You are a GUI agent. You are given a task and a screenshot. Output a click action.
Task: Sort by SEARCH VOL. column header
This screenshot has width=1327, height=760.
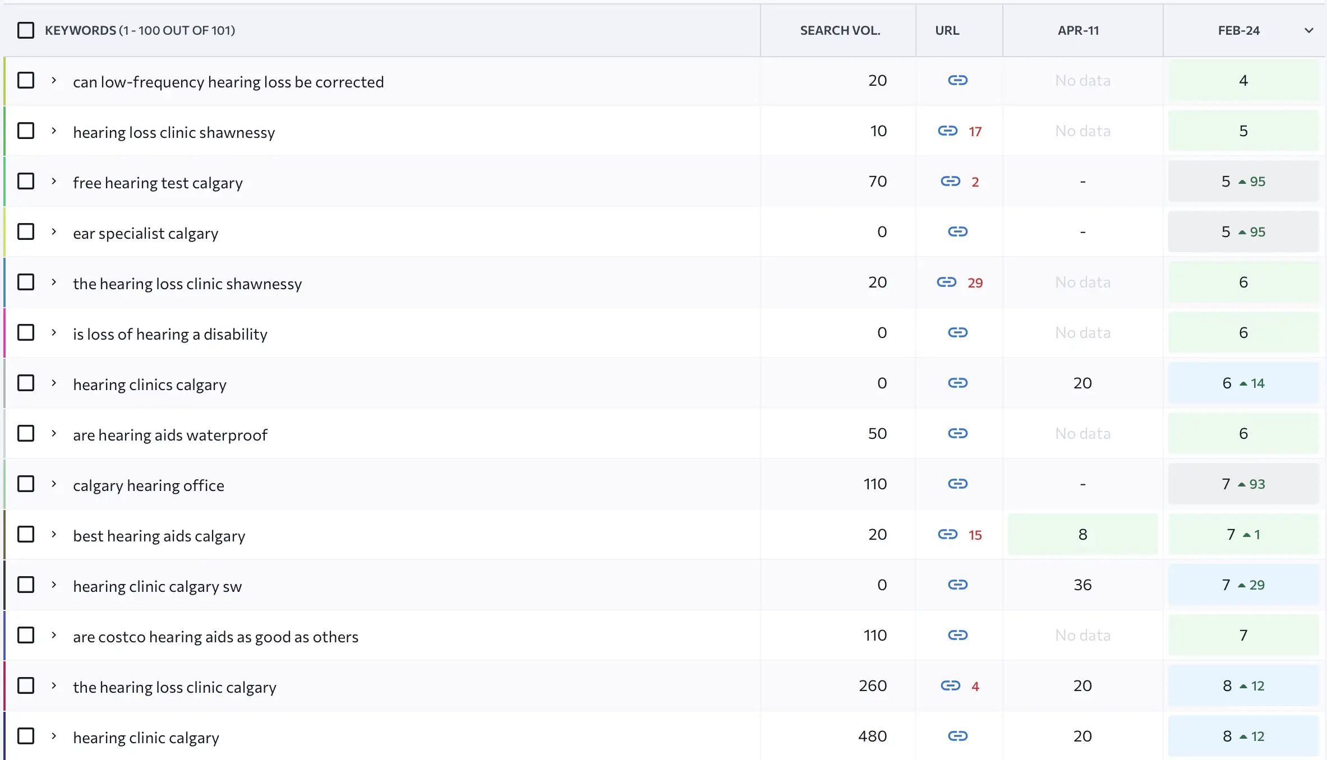[x=840, y=31]
